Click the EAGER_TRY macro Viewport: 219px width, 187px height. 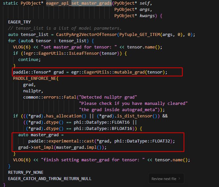19,22
